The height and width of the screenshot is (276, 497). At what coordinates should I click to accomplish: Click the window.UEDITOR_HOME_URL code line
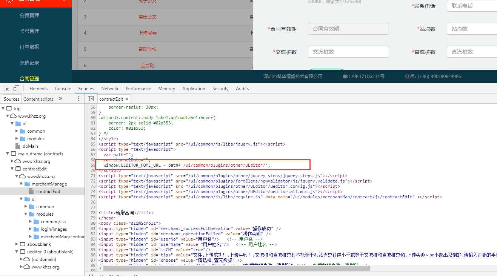[187, 165]
